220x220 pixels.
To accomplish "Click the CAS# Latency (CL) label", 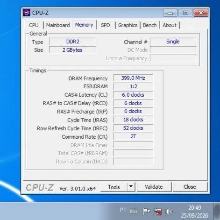I will point(86,95).
